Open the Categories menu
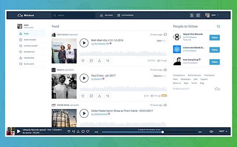The height and width of the screenshot is (147, 237). point(126,15)
